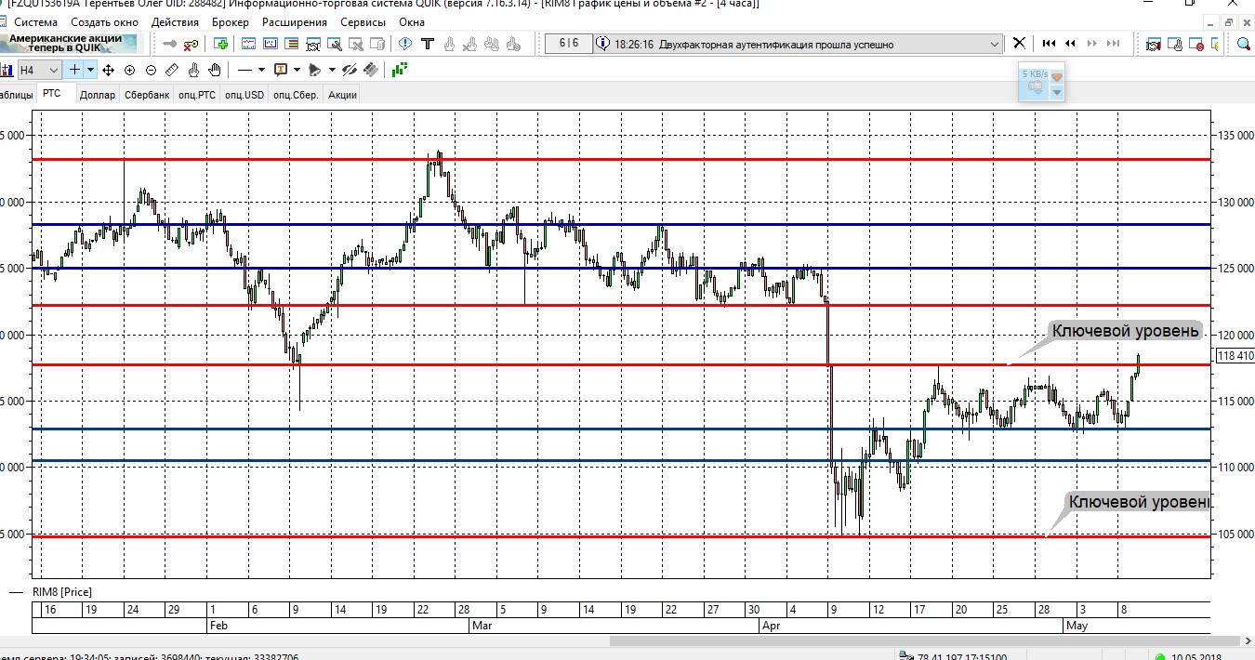This screenshot has width=1255, height=660.
Task: Click the horizontal scrollbar below the chart
Action: pos(920,640)
